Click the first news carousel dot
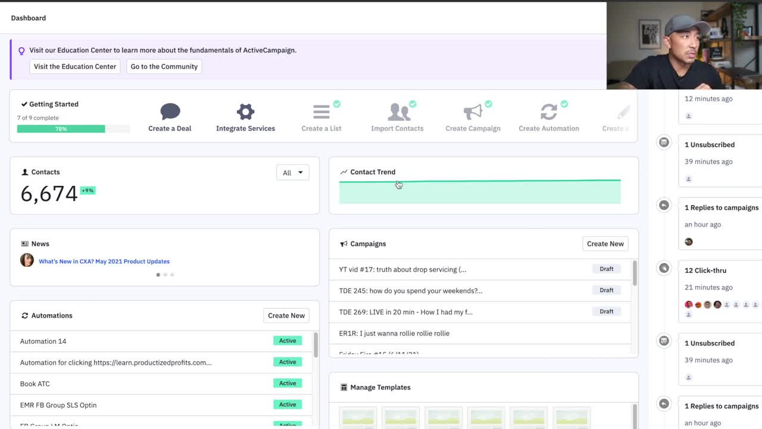Image resolution: width=762 pixels, height=429 pixels. (158, 275)
